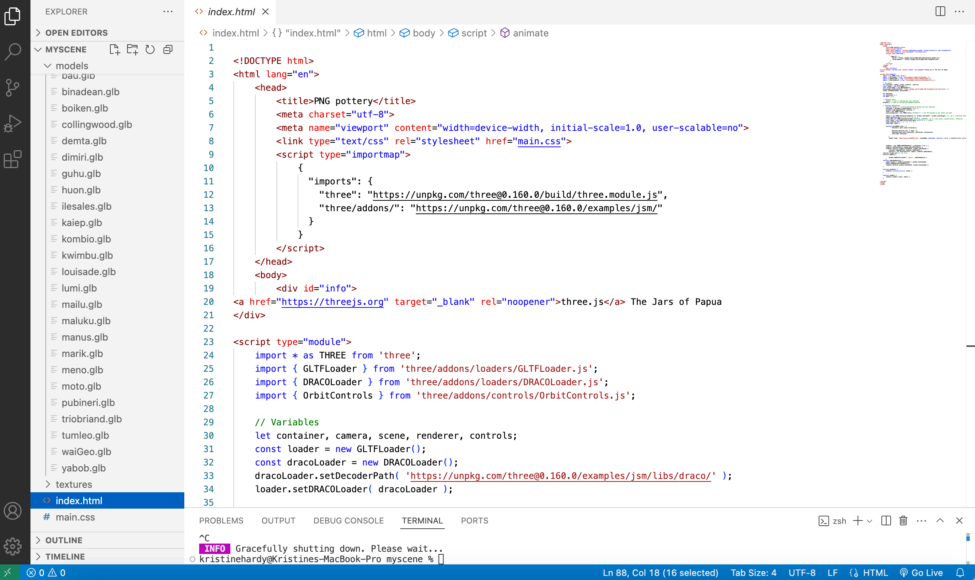Switch to the PROBLEMS tab
The height and width of the screenshot is (580, 975).
[x=221, y=521]
